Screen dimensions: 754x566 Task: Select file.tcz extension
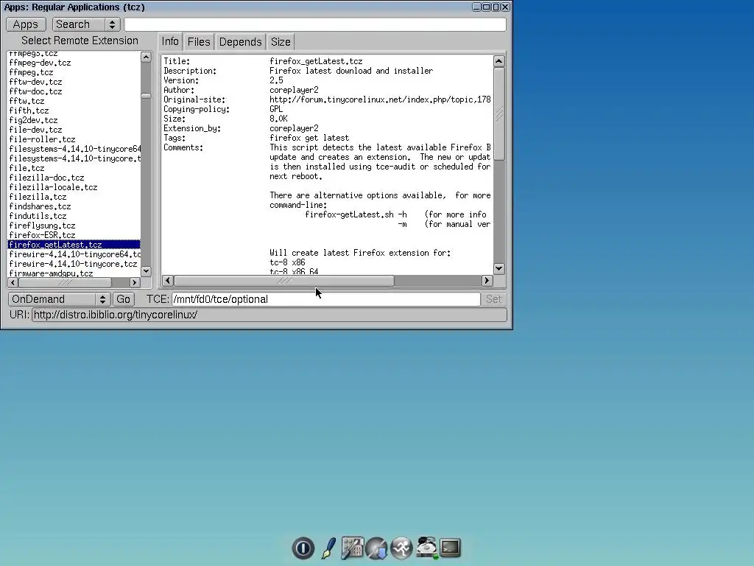27,168
